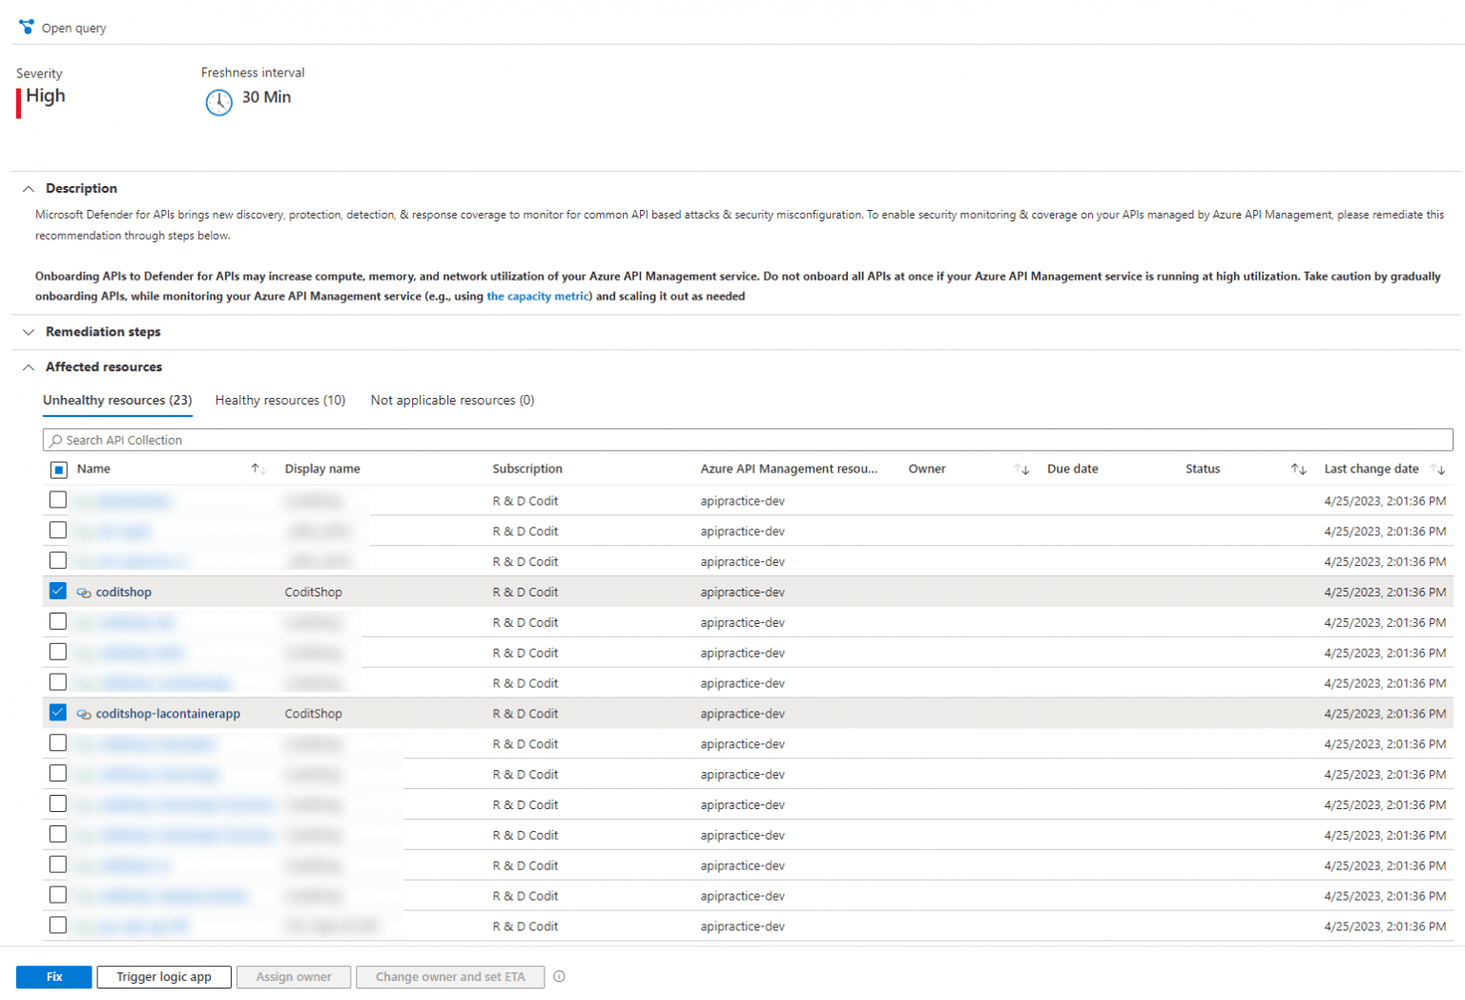Click the API collection icon beside coditshop-lacontainerapp
1465x1000 pixels.
[x=84, y=713]
